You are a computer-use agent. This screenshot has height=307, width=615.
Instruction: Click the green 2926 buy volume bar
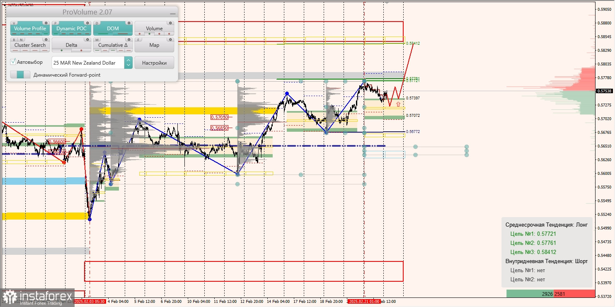530,294
